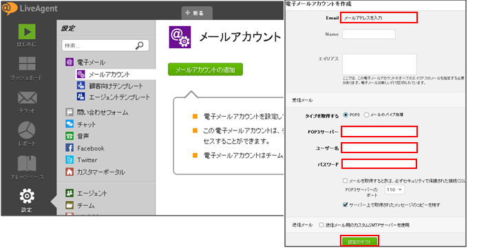Click the Facebook icon
This screenshot has width=477, height=252.
pyautogui.click(x=70, y=148)
